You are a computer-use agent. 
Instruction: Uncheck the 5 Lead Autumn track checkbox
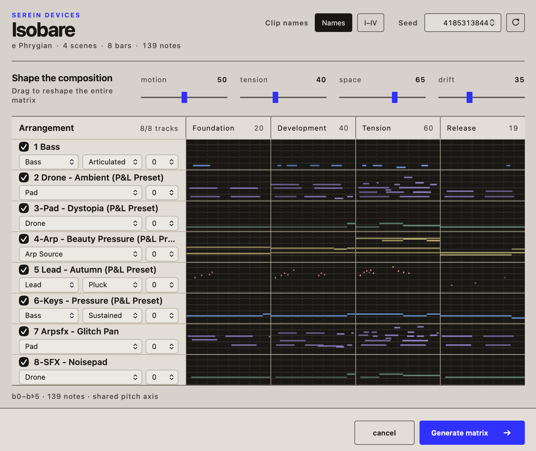(24, 270)
